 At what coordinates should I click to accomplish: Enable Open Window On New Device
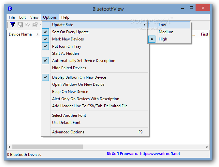pos(95,84)
